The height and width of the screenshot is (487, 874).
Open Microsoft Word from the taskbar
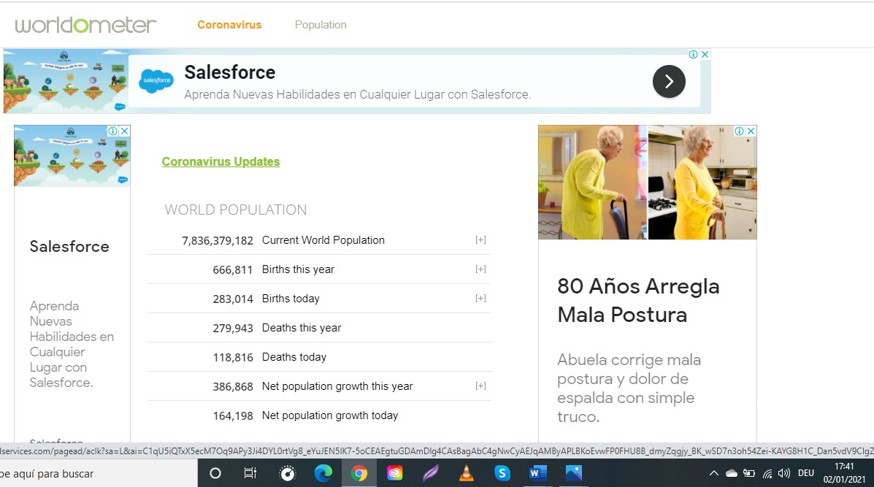click(x=537, y=474)
